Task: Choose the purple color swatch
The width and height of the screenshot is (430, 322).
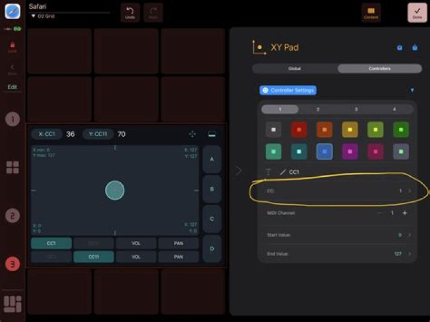Action: pyautogui.click(x=350, y=151)
